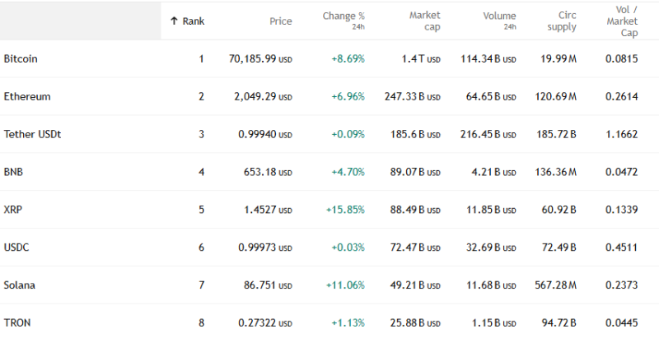Click Solana volume 11.68 B USD
The width and height of the screenshot is (659, 338).
coord(491,285)
